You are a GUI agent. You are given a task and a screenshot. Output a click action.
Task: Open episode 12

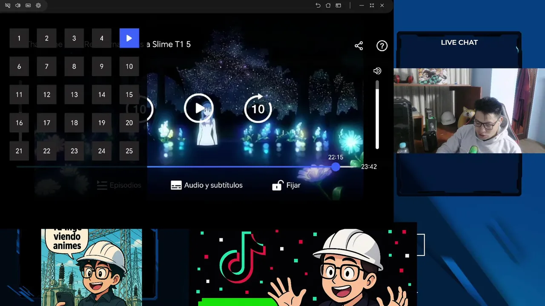coord(47,95)
